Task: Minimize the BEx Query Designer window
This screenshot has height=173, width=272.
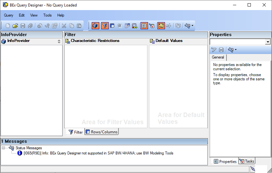Action: pyautogui.click(x=235, y=5)
